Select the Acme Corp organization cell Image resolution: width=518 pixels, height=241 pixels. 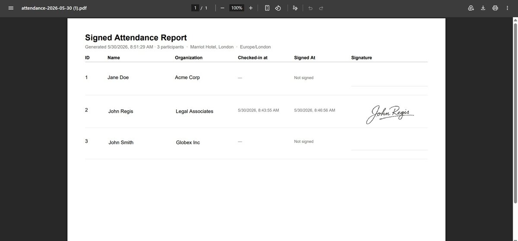click(x=187, y=77)
